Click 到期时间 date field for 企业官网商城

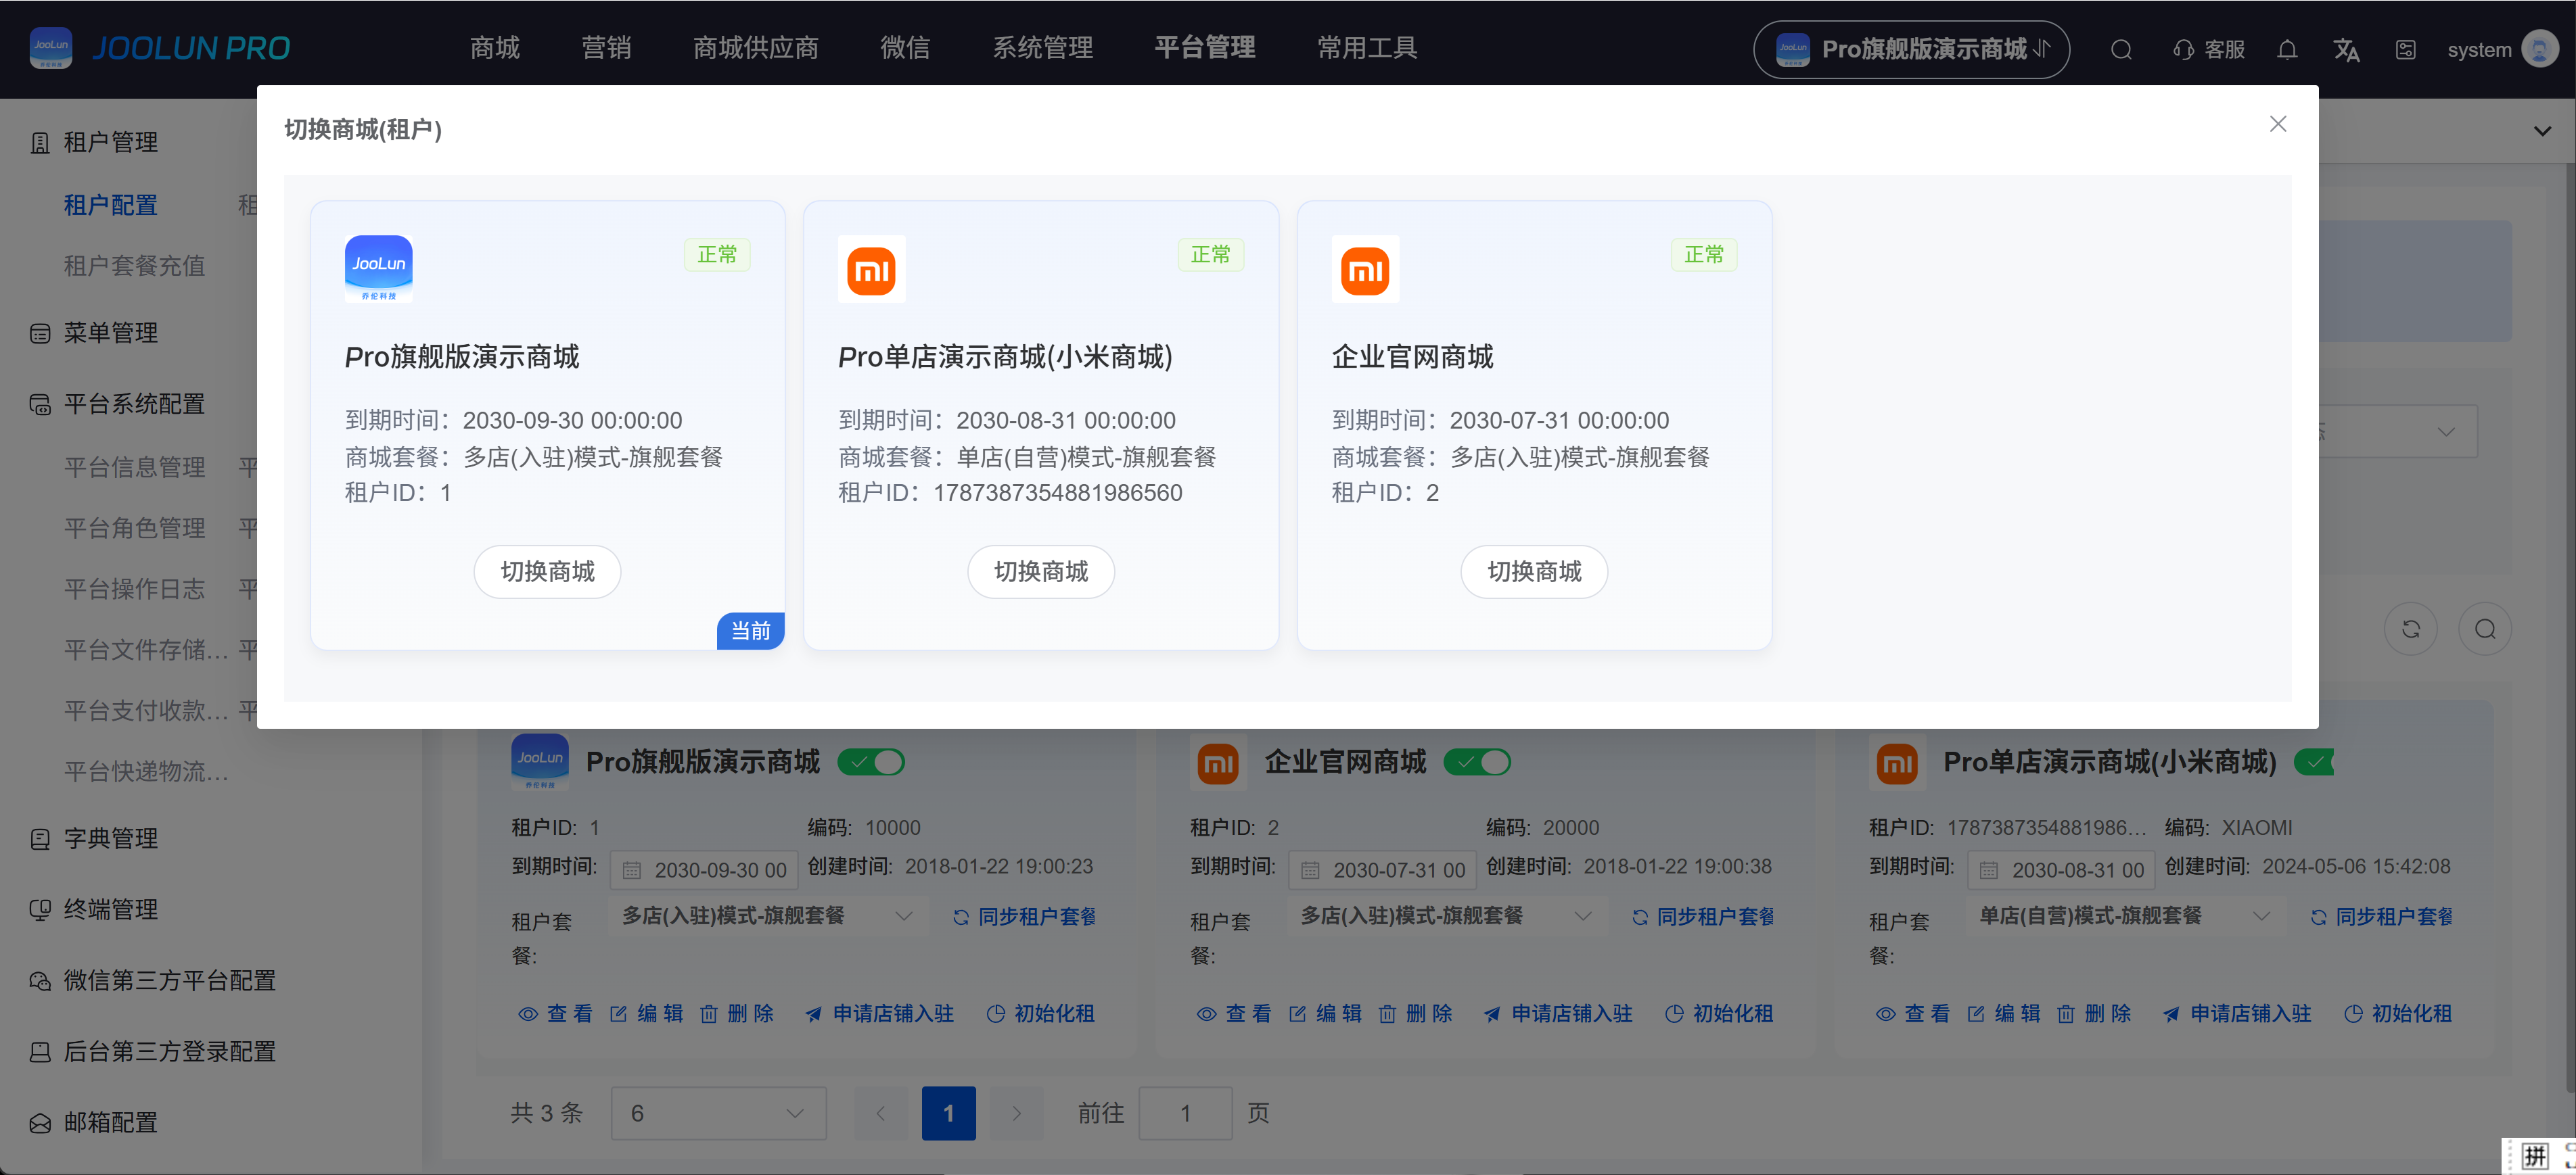pyautogui.click(x=1382, y=870)
